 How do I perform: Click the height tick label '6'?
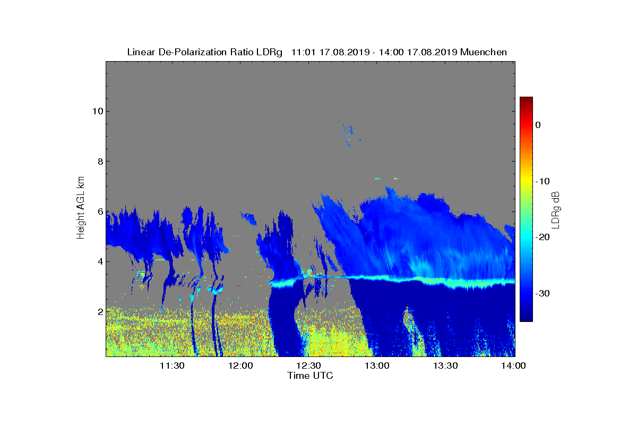[99, 211]
